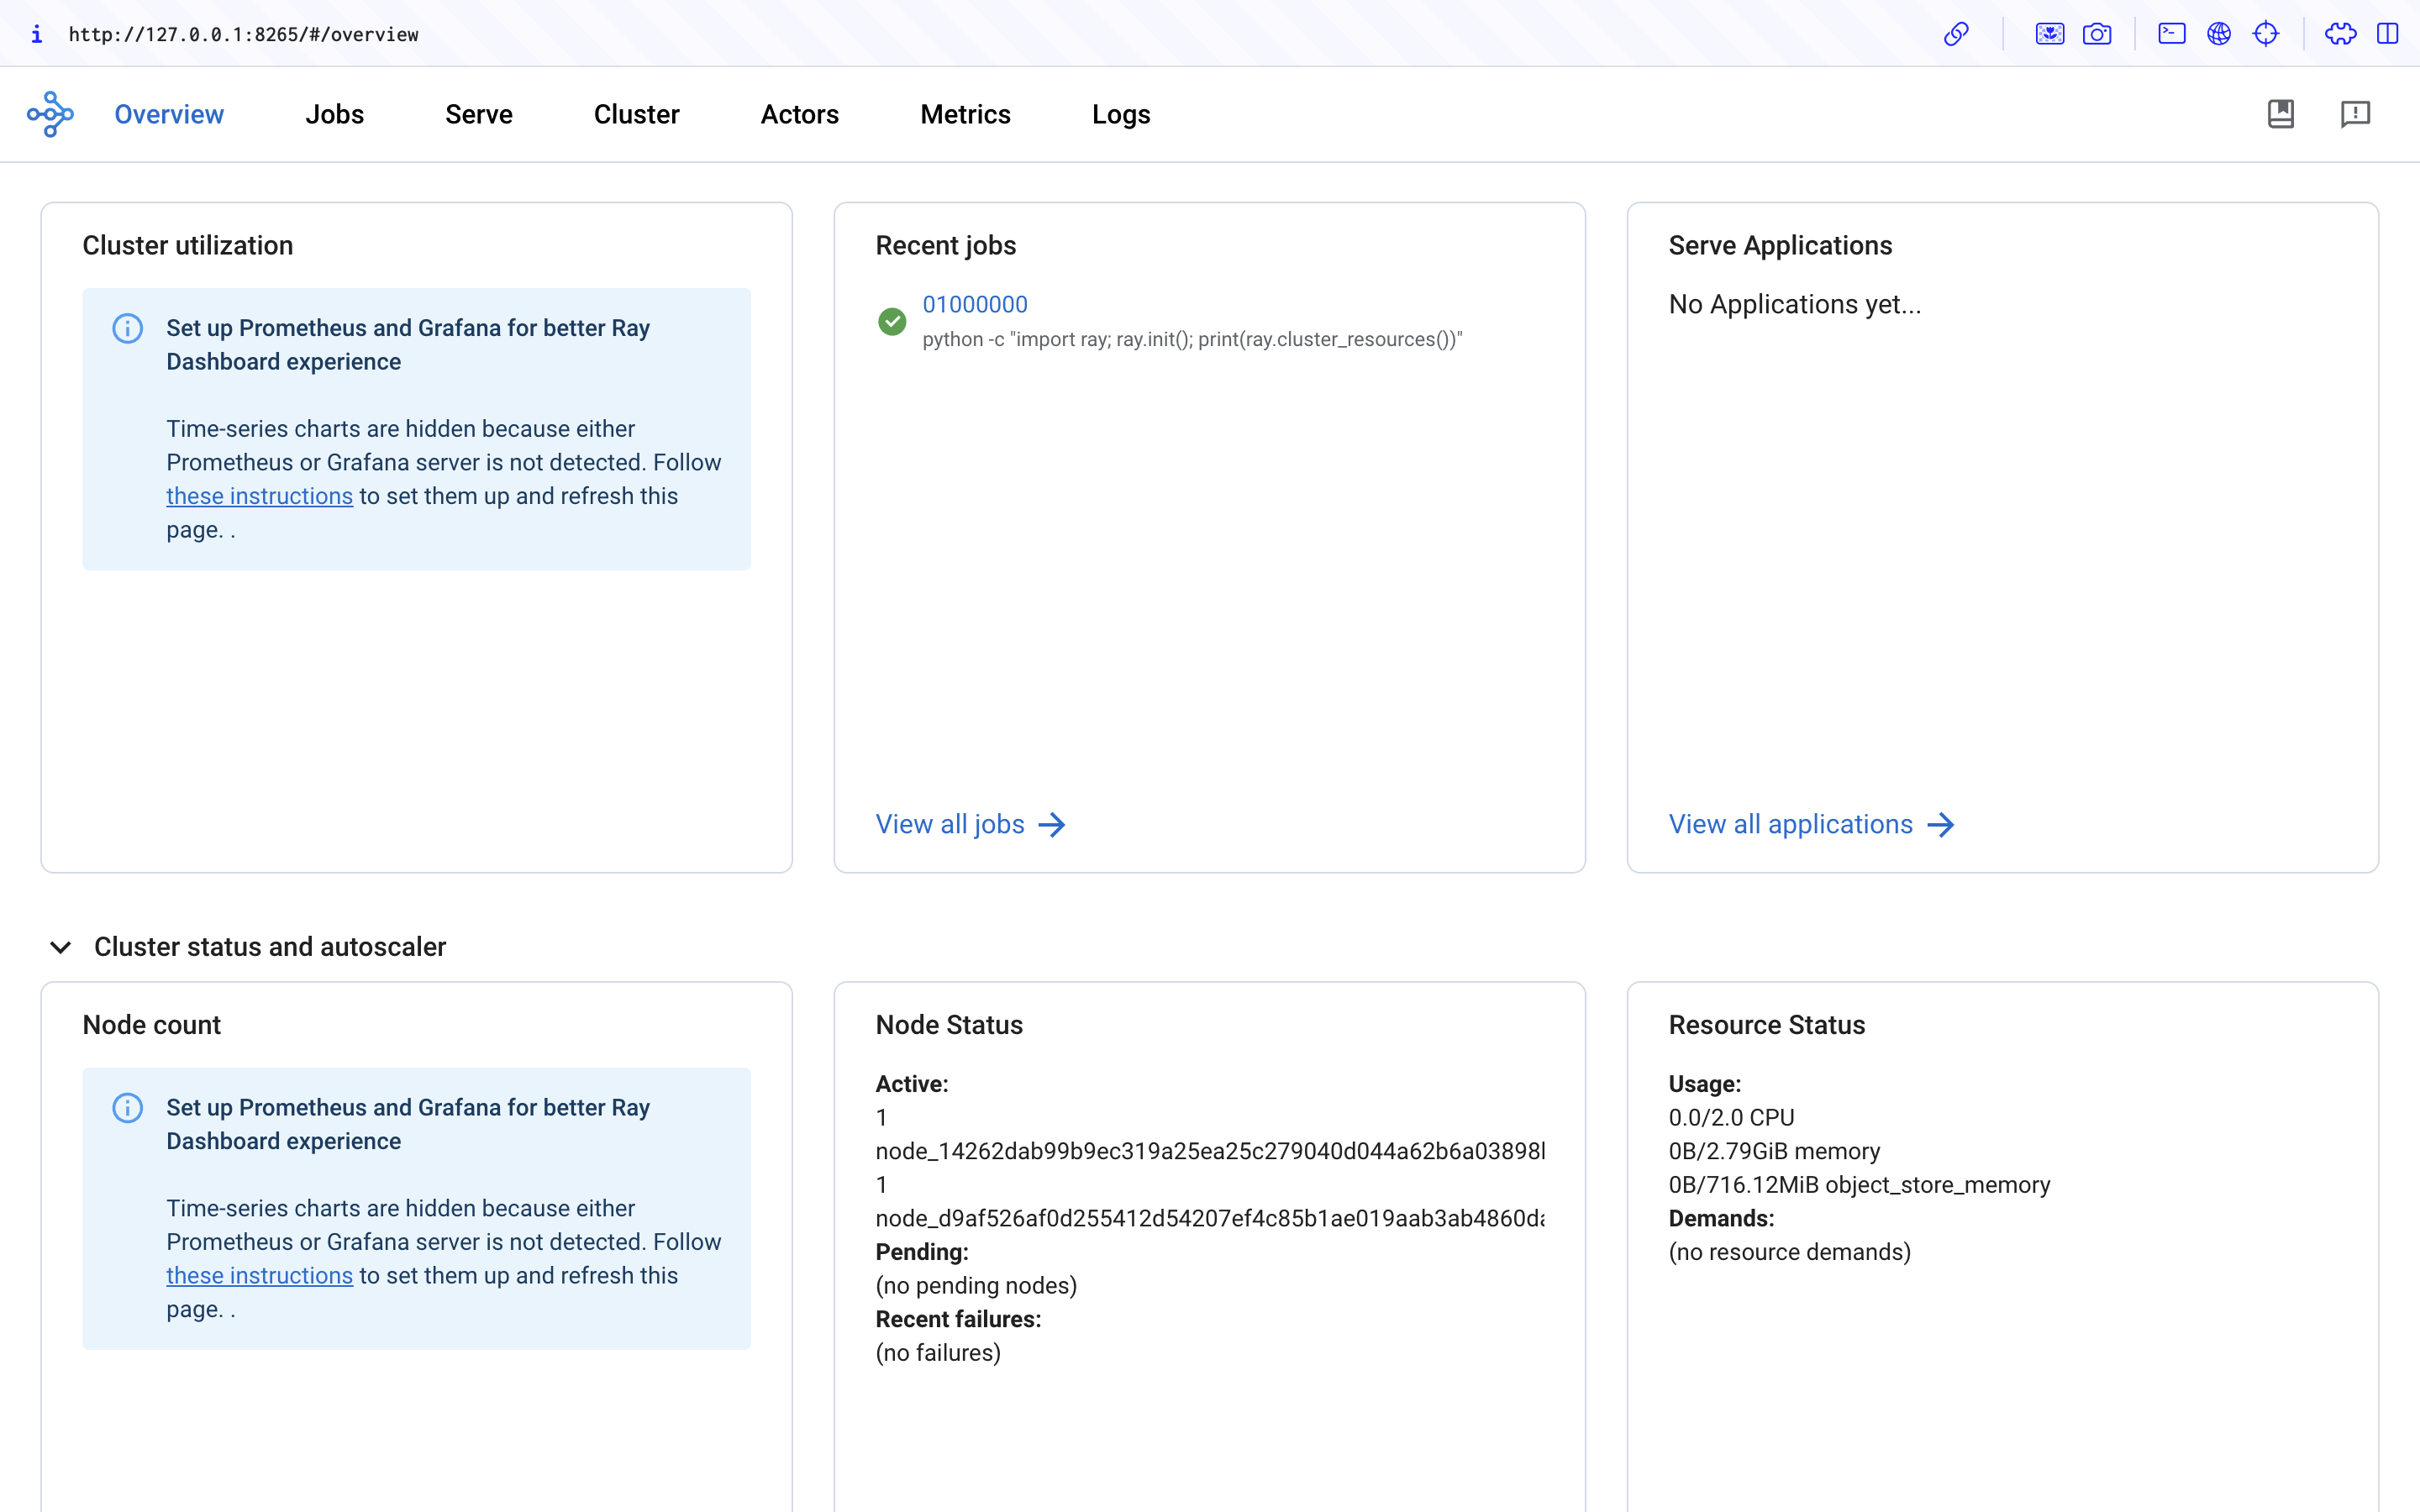Open job 01000000 link
2420x1512 pixels.
click(974, 304)
